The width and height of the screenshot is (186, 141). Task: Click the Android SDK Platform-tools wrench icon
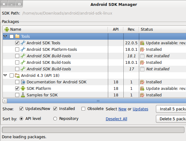[x=23, y=50]
